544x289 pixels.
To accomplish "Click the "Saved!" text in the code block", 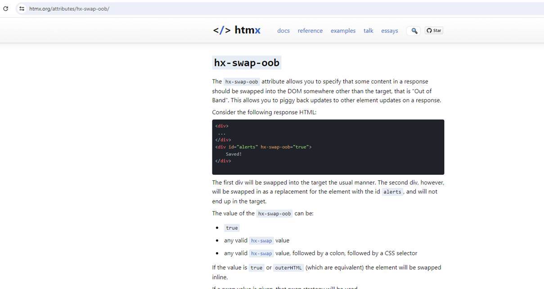I will pyautogui.click(x=234, y=154).
